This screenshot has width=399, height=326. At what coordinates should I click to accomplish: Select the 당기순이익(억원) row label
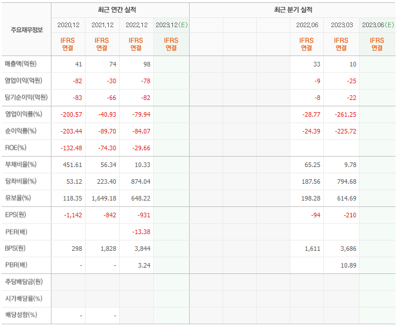click(x=26, y=97)
